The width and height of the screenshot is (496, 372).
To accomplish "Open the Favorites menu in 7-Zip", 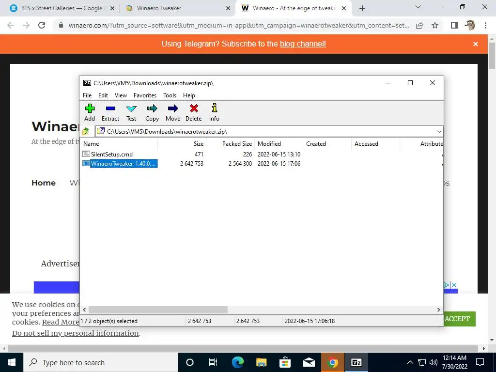I will [145, 95].
